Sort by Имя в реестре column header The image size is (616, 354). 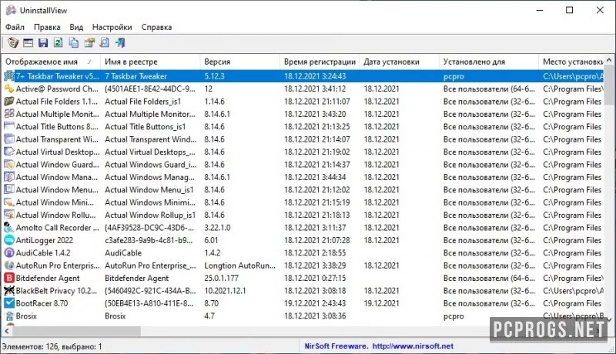tap(150, 62)
